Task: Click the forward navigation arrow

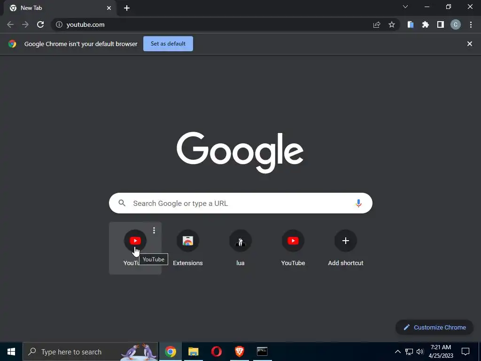Action: click(x=25, y=24)
